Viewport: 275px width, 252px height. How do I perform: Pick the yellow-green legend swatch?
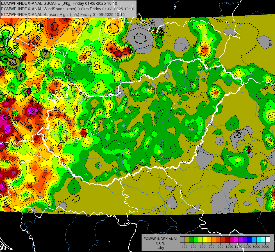point(200,239)
